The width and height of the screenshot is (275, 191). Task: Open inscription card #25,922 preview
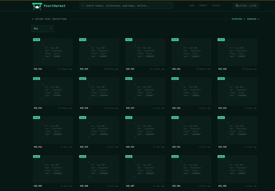point(145,52)
